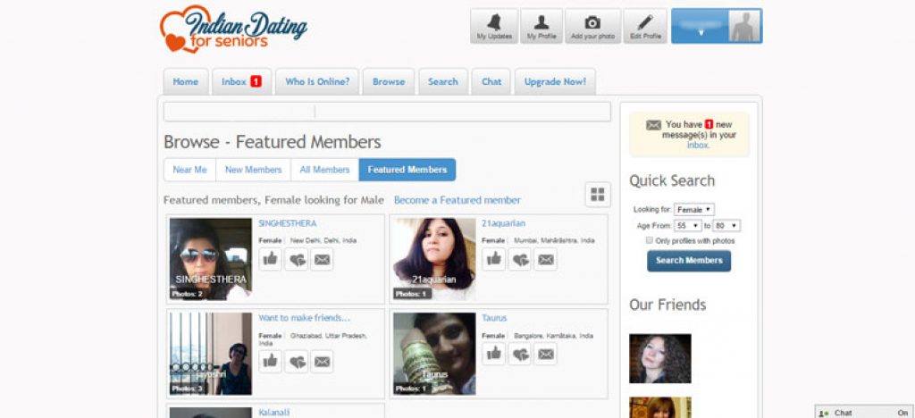915x418 pixels.
Task: Like the Ghaziabad member with thumbs-up
Action: pyautogui.click(x=270, y=362)
